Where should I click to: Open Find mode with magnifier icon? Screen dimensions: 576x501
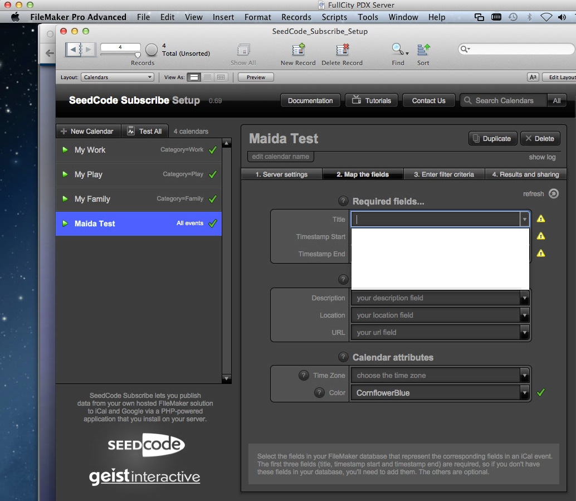pyautogui.click(x=397, y=49)
